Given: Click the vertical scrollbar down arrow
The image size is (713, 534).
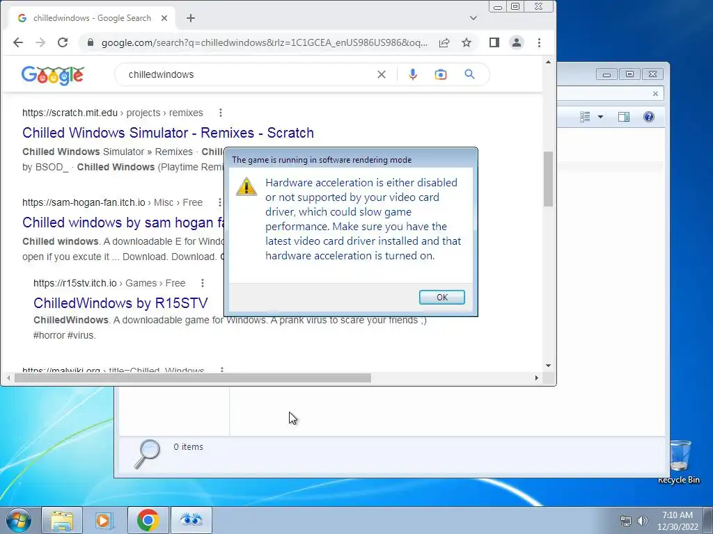Looking at the screenshot, I should click(549, 366).
